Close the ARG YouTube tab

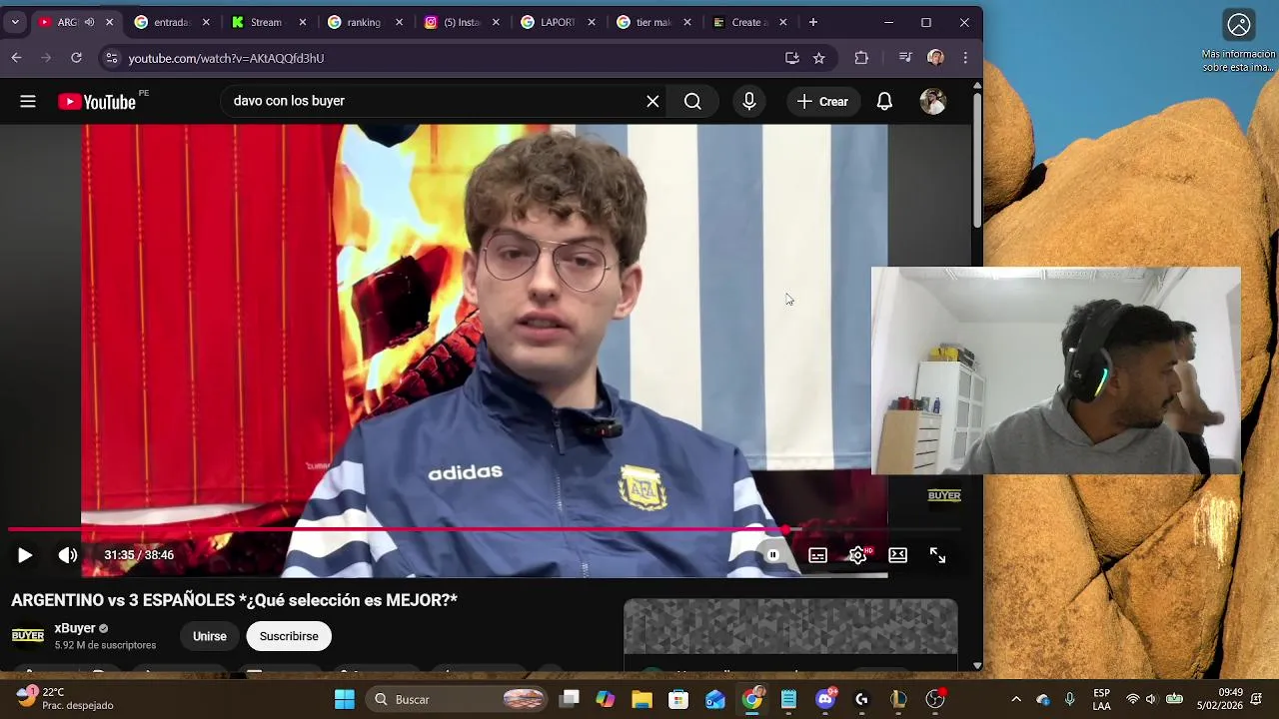[109, 22]
